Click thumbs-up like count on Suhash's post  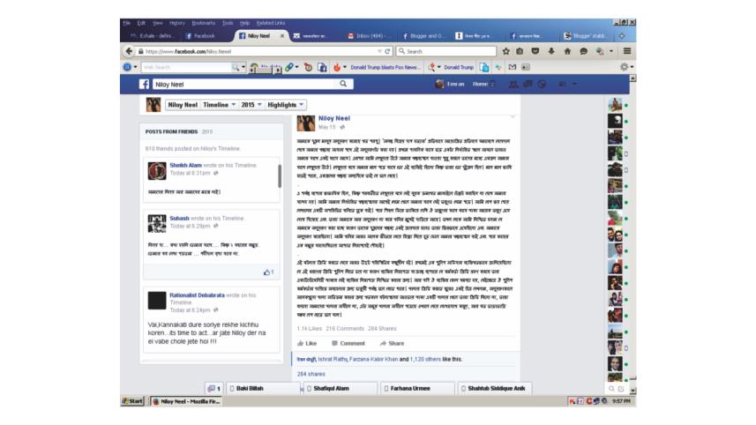click(269, 272)
